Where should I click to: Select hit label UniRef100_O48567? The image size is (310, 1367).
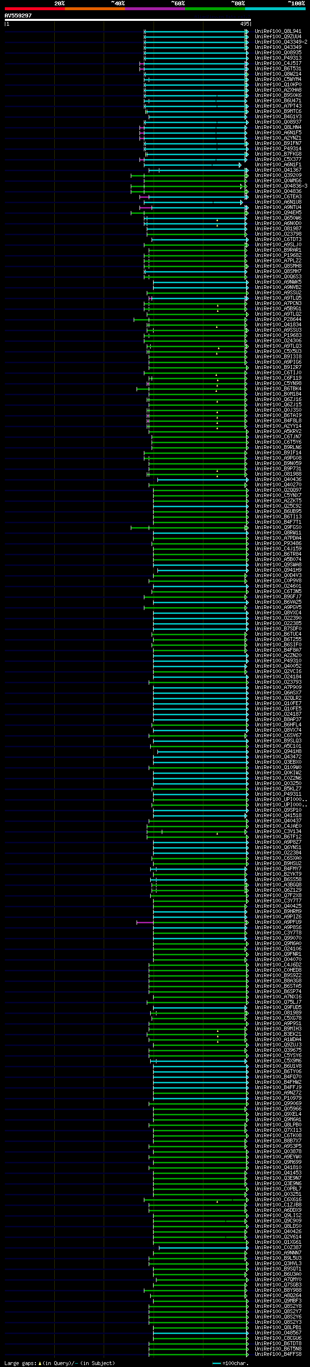278,1334
